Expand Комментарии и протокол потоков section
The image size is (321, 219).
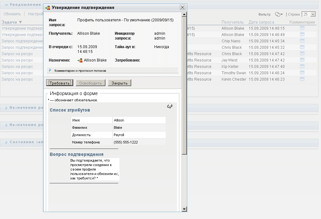50,70
